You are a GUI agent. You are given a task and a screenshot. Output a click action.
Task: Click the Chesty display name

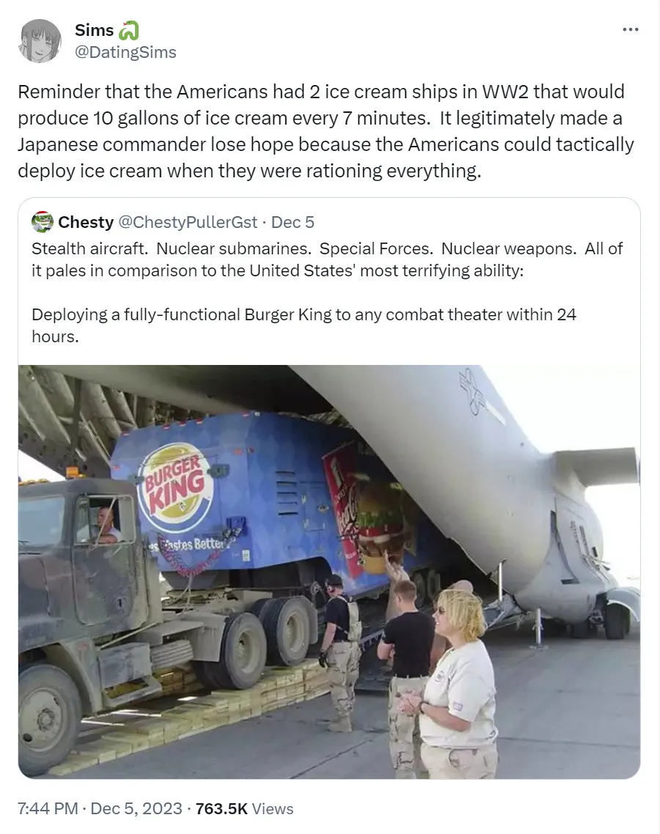[x=87, y=222]
